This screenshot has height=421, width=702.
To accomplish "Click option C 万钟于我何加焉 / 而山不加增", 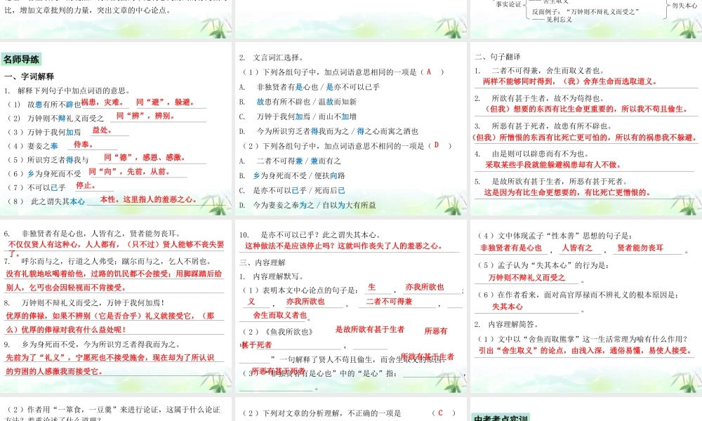I will pyautogui.click(x=298, y=116).
